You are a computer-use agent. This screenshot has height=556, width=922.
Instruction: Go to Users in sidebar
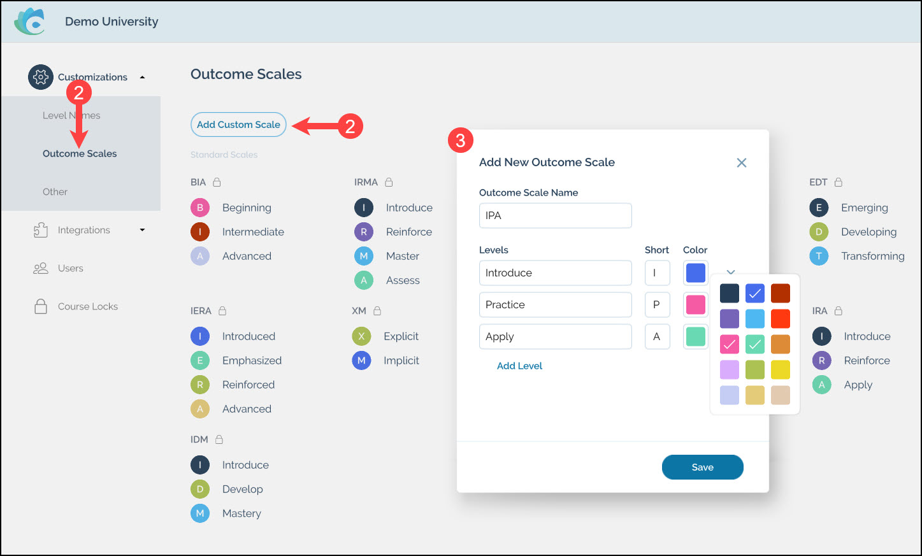pyautogui.click(x=71, y=268)
